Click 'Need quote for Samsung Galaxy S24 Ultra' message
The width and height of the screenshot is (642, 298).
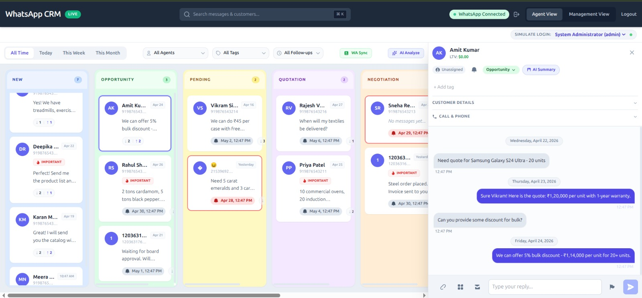tap(491, 160)
